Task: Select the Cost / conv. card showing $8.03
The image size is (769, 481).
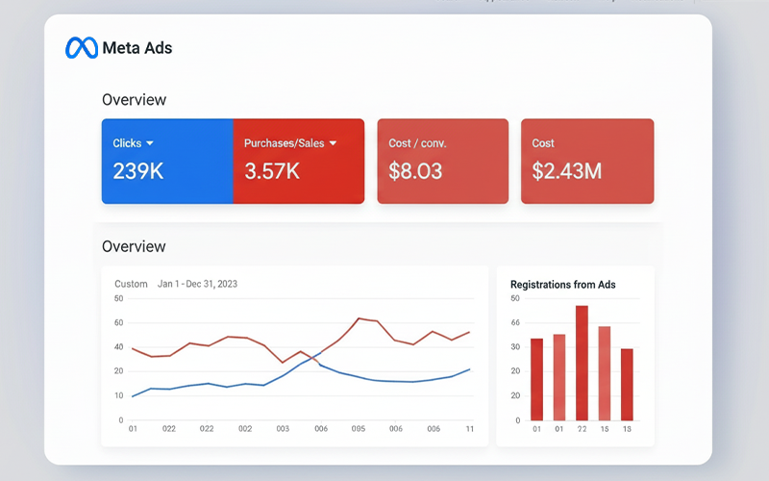Action: click(442, 161)
